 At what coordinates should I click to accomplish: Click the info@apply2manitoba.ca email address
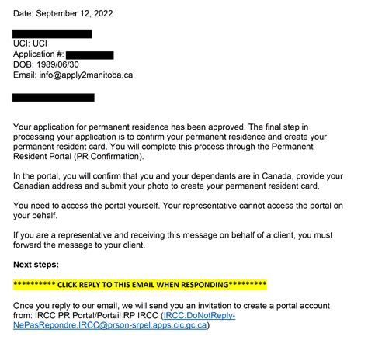pos(86,75)
